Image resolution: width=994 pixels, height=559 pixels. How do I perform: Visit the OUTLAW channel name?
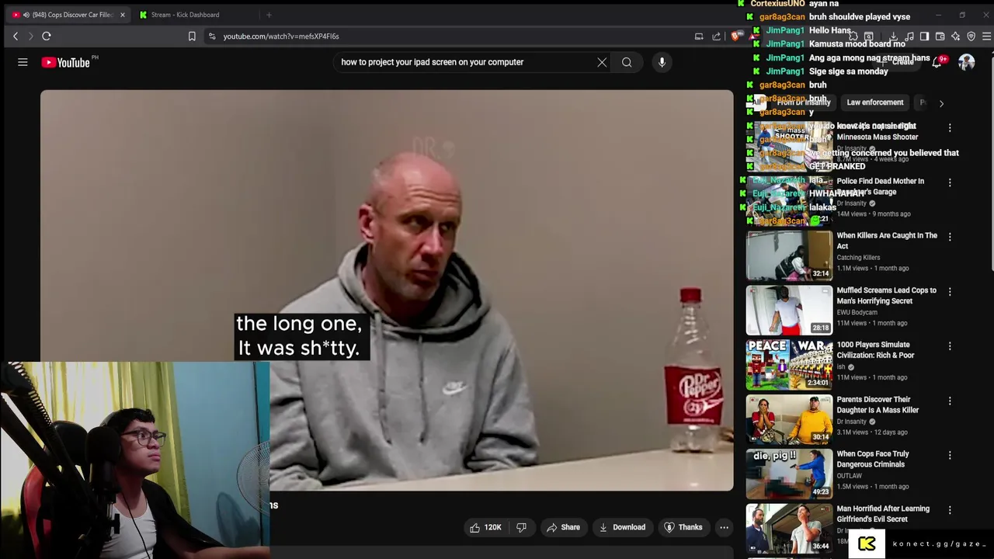(x=850, y=476)
